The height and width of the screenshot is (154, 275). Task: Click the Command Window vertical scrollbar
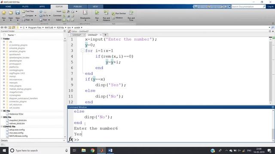point(273,125)
